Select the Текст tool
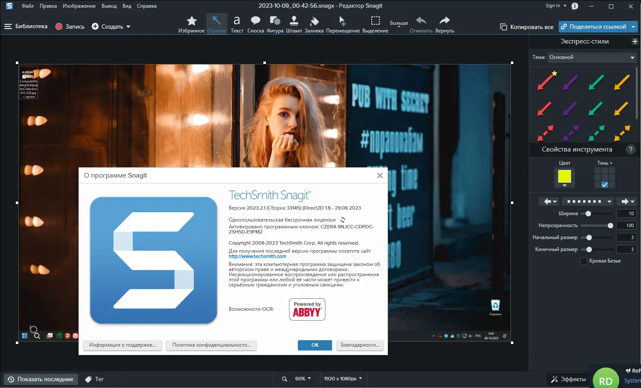Image resolution: width=641 pixels, height=388 pixels. click(236, 24)
